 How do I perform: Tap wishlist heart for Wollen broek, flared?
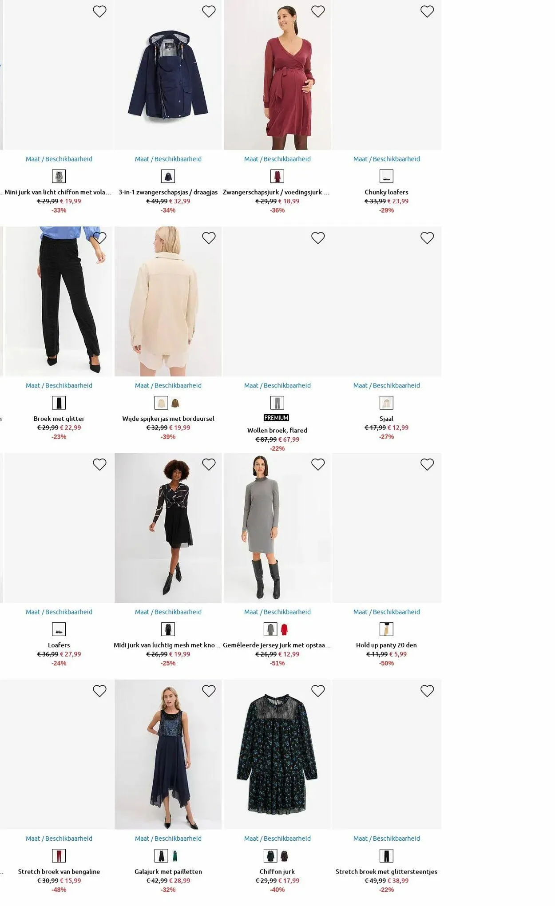click(318, 238)
